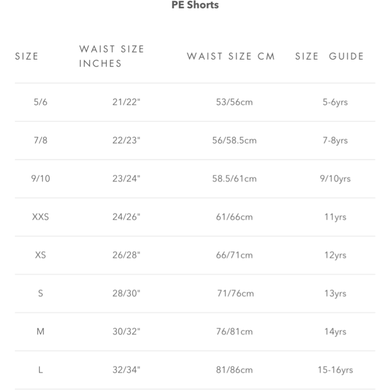This screenshot has height=390, width=390.
Task: Select the SIZE column header
Action: click(27, 57)
